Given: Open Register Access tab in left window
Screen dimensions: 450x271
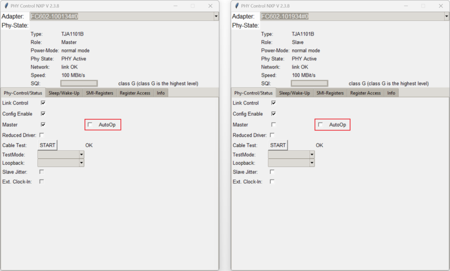Looking at the screenshot, I should coord(135,93).
